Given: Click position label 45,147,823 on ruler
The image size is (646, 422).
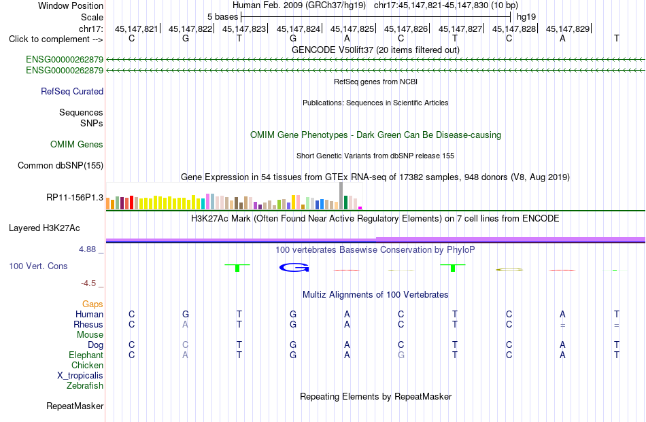Looking at the screenshot, I should click(x=244, y=29).
